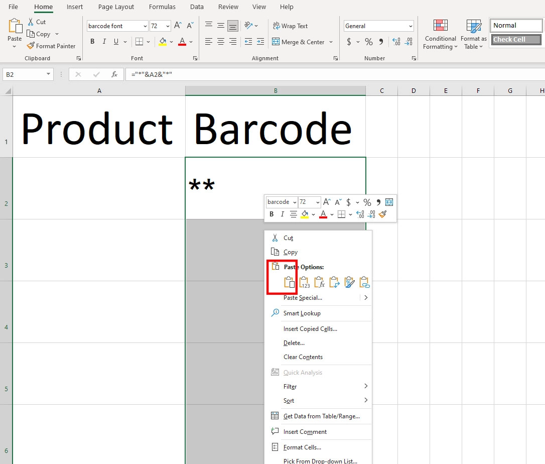The width and height of the screenshot is (545, 464).
Task: Select the Paste Formulas option icon
Action: click(x=320, y=283)
